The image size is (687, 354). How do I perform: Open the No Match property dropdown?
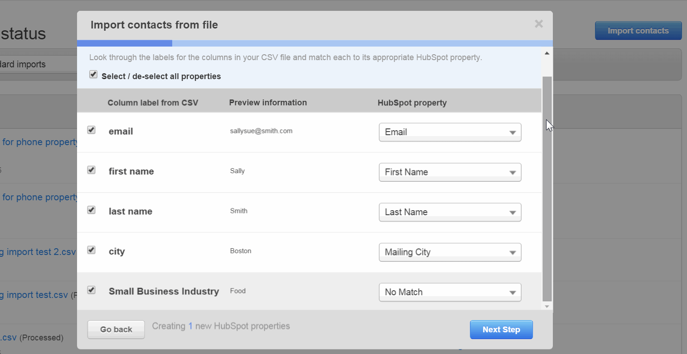click(x=450, y=292)
